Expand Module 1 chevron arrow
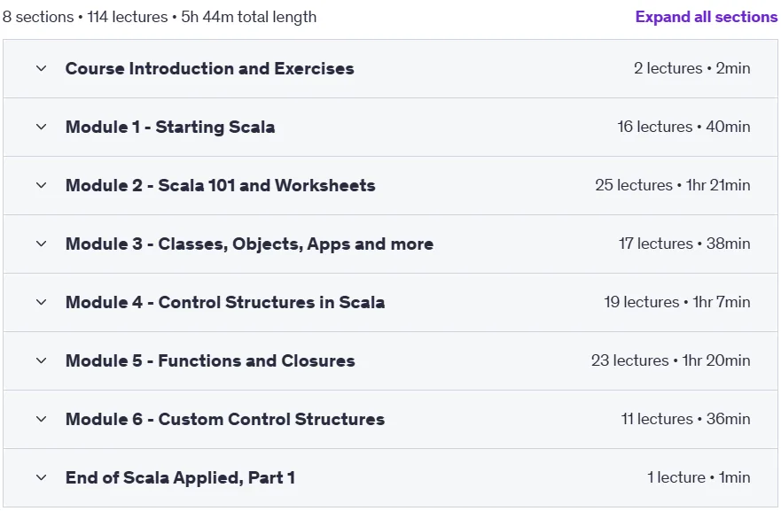Image resolution: width=781 pixels, height=511 pixels. coord(42,127)
